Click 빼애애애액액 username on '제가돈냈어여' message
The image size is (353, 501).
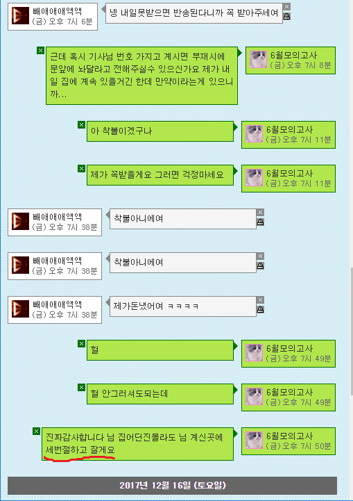pyautogui.click(x=57, y=304)
